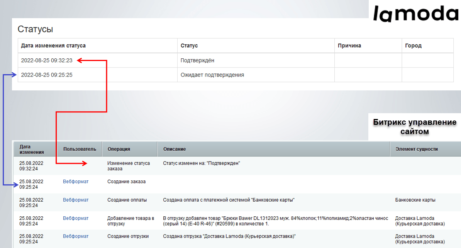Screen dimensions: 461x248
Task: Open Вебформат link in Создание оплаты row
Action: tap(76, 200)
